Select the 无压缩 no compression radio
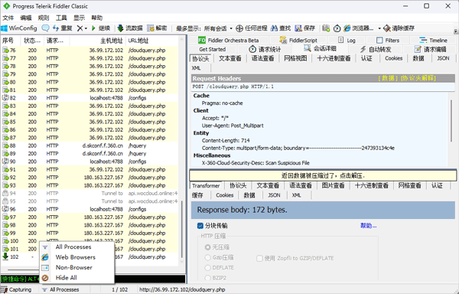This screenshot has height=294, width=459. click(208, 247)
